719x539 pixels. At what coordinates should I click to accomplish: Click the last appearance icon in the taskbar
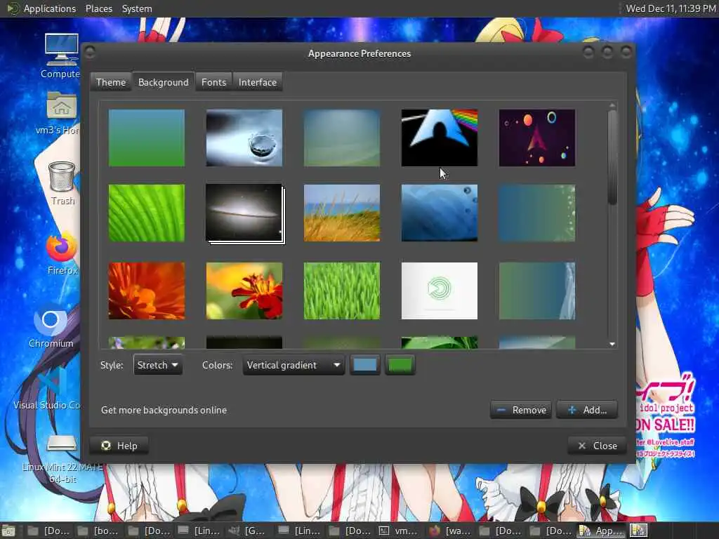638,531
